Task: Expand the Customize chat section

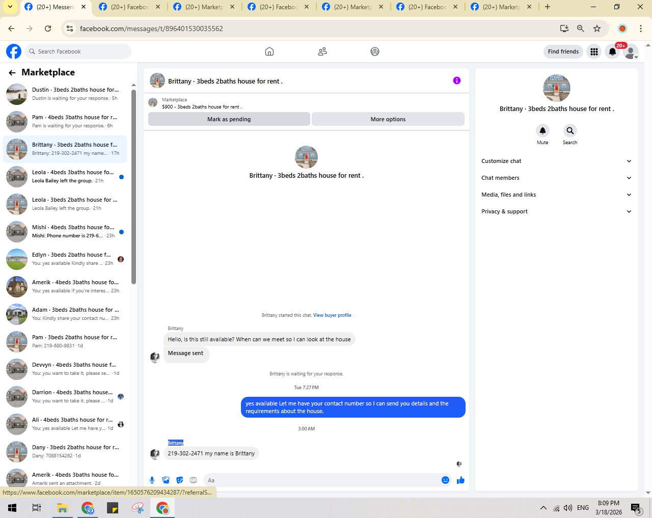Action: [556, 161]
